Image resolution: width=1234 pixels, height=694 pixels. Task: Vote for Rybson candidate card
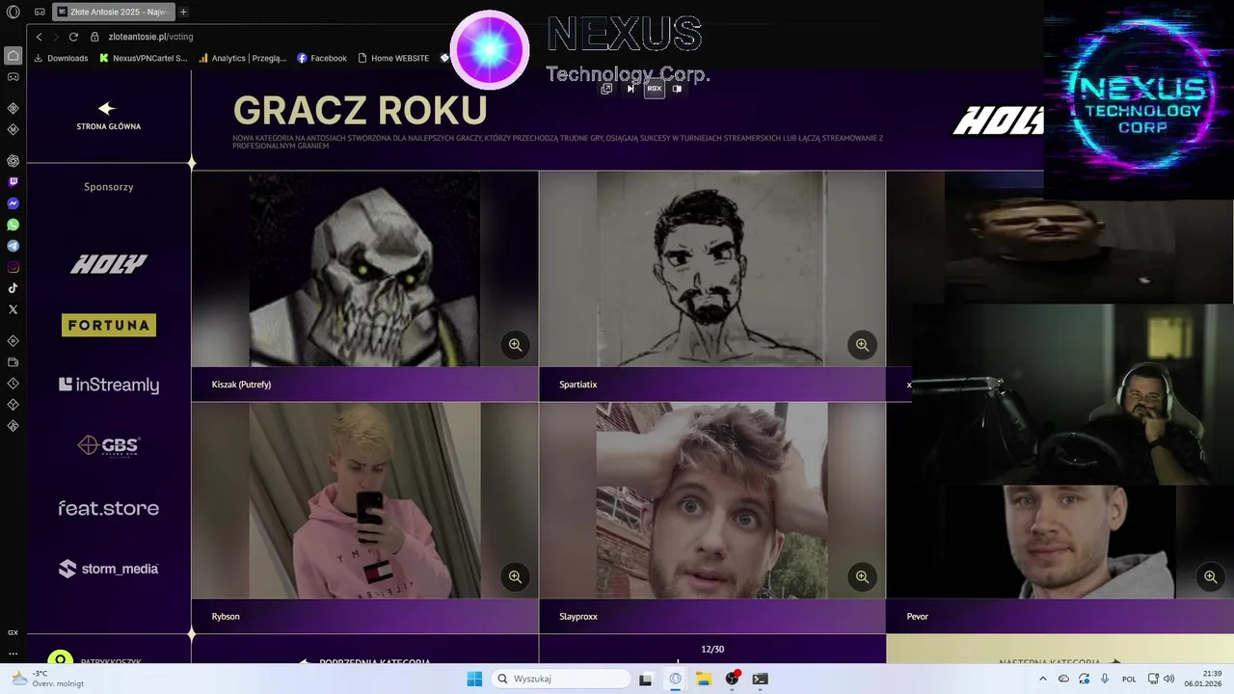point(364,518)
